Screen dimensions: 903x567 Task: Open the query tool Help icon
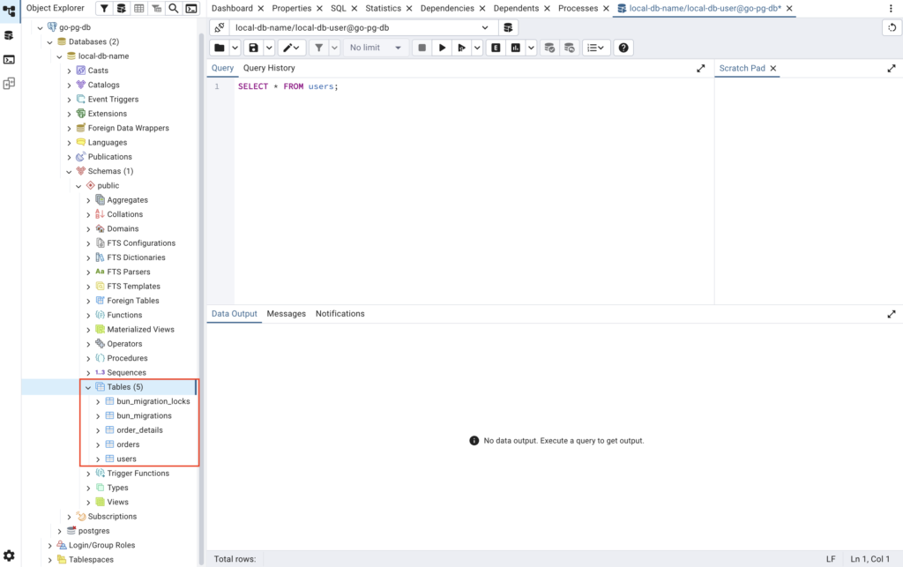[x=623, y=48]
